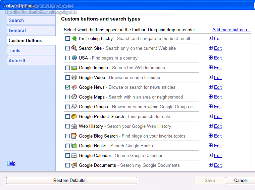This screenshot has height=190, width=255.
Task: Open the Help link
Action: click(x=11, y=163)
